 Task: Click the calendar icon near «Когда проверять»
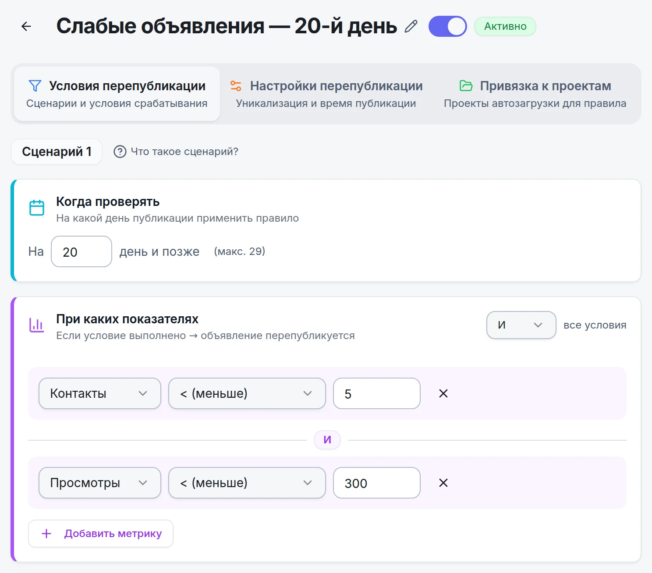37,208
